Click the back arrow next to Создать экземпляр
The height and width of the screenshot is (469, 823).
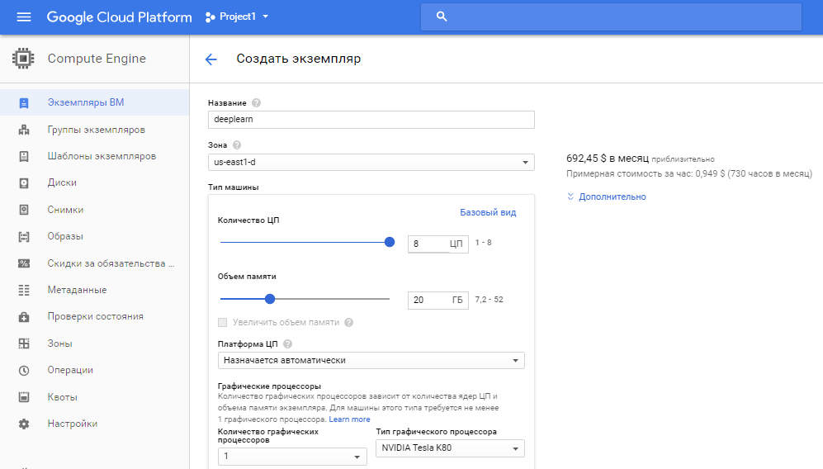(211, 59)
